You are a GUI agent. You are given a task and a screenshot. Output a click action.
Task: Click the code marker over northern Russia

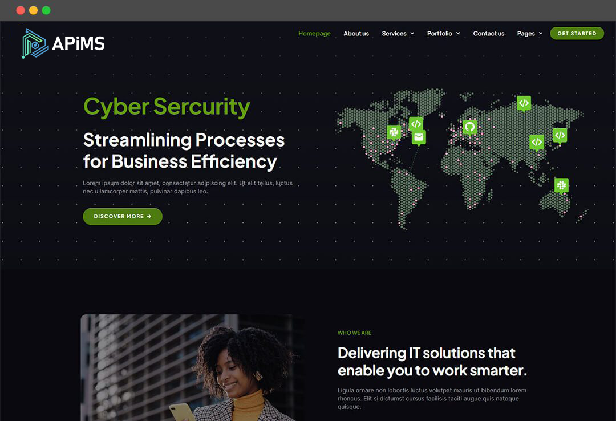click(x=524, y=104)
